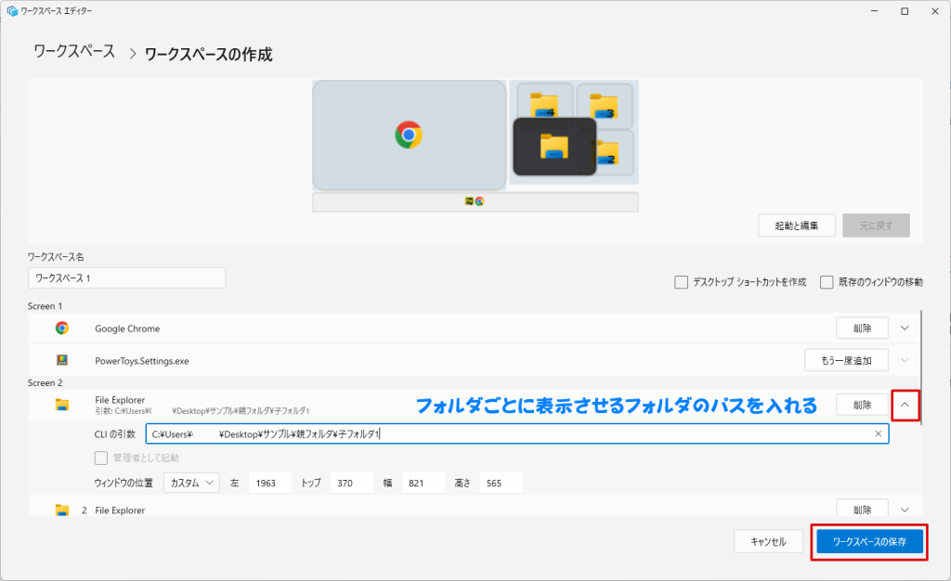Click the Google Chrome icon in the app list
Screen dimensions: 951x581
[62, 328]
